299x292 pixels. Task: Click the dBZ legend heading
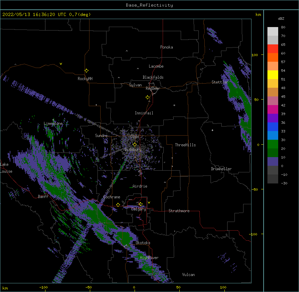281,18
